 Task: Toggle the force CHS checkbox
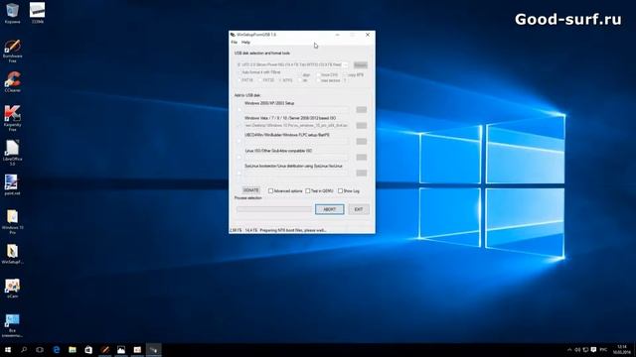[318, 75]
